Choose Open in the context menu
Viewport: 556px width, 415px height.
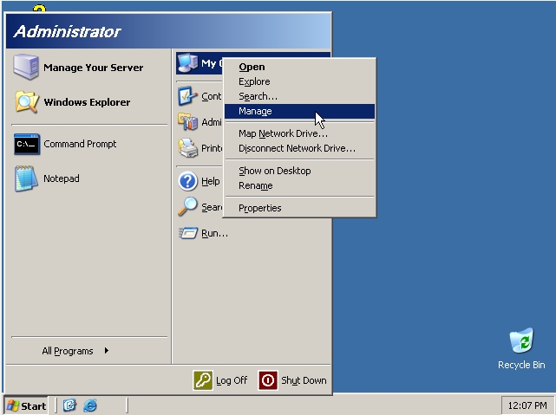[299, 67]
